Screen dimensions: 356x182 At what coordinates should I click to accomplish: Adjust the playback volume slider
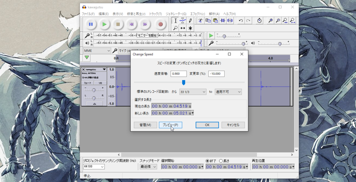[280, 44]
